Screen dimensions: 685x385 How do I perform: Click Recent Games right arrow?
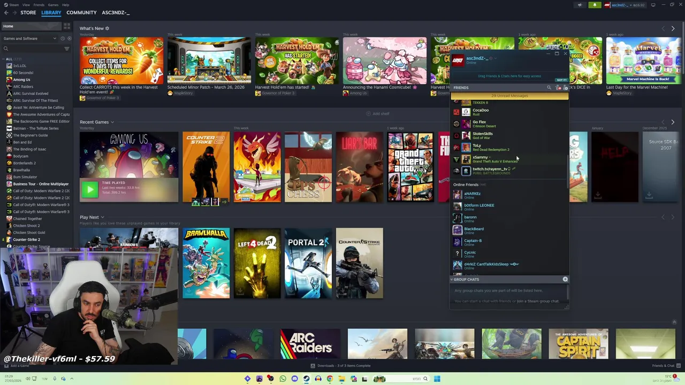pos(673,122)
